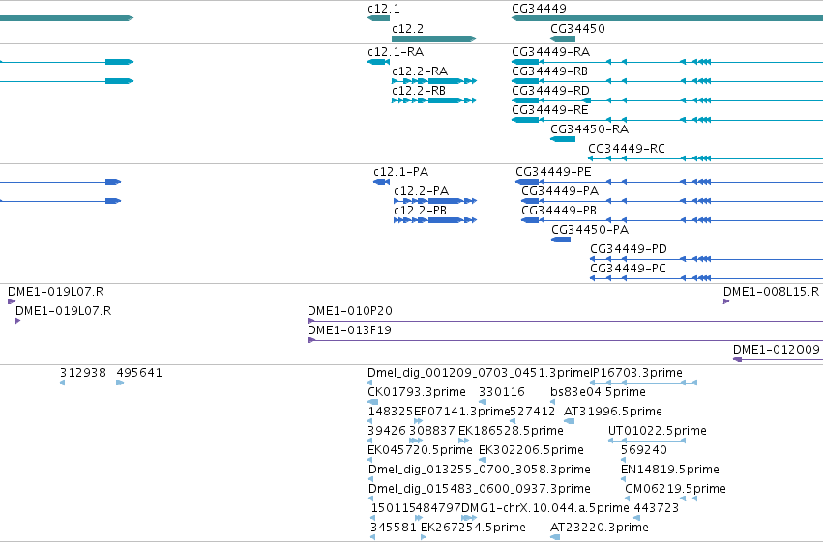The width and height of the screenshot is (823, 542).
Task: Open the c12.1-PA CDS label
Action: 401,172
